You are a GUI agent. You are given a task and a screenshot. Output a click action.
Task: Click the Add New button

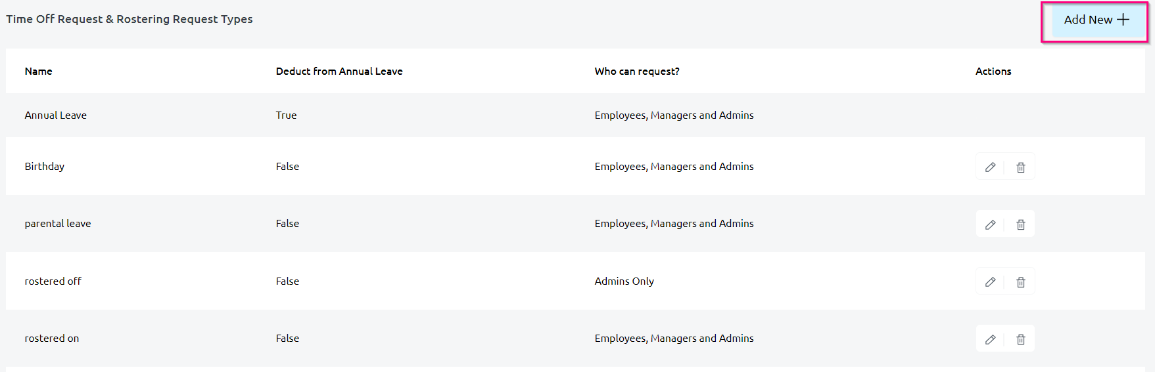click(1098, 20)
